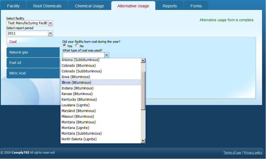Open the Select facility dropdown arrow
This screenshot has height=159, width=266.
point(50,23)
